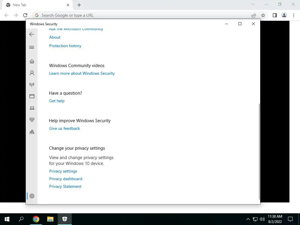The image size is (300, 225).
Task: Switch to Chrome from the taskbar
Action: 36,219
